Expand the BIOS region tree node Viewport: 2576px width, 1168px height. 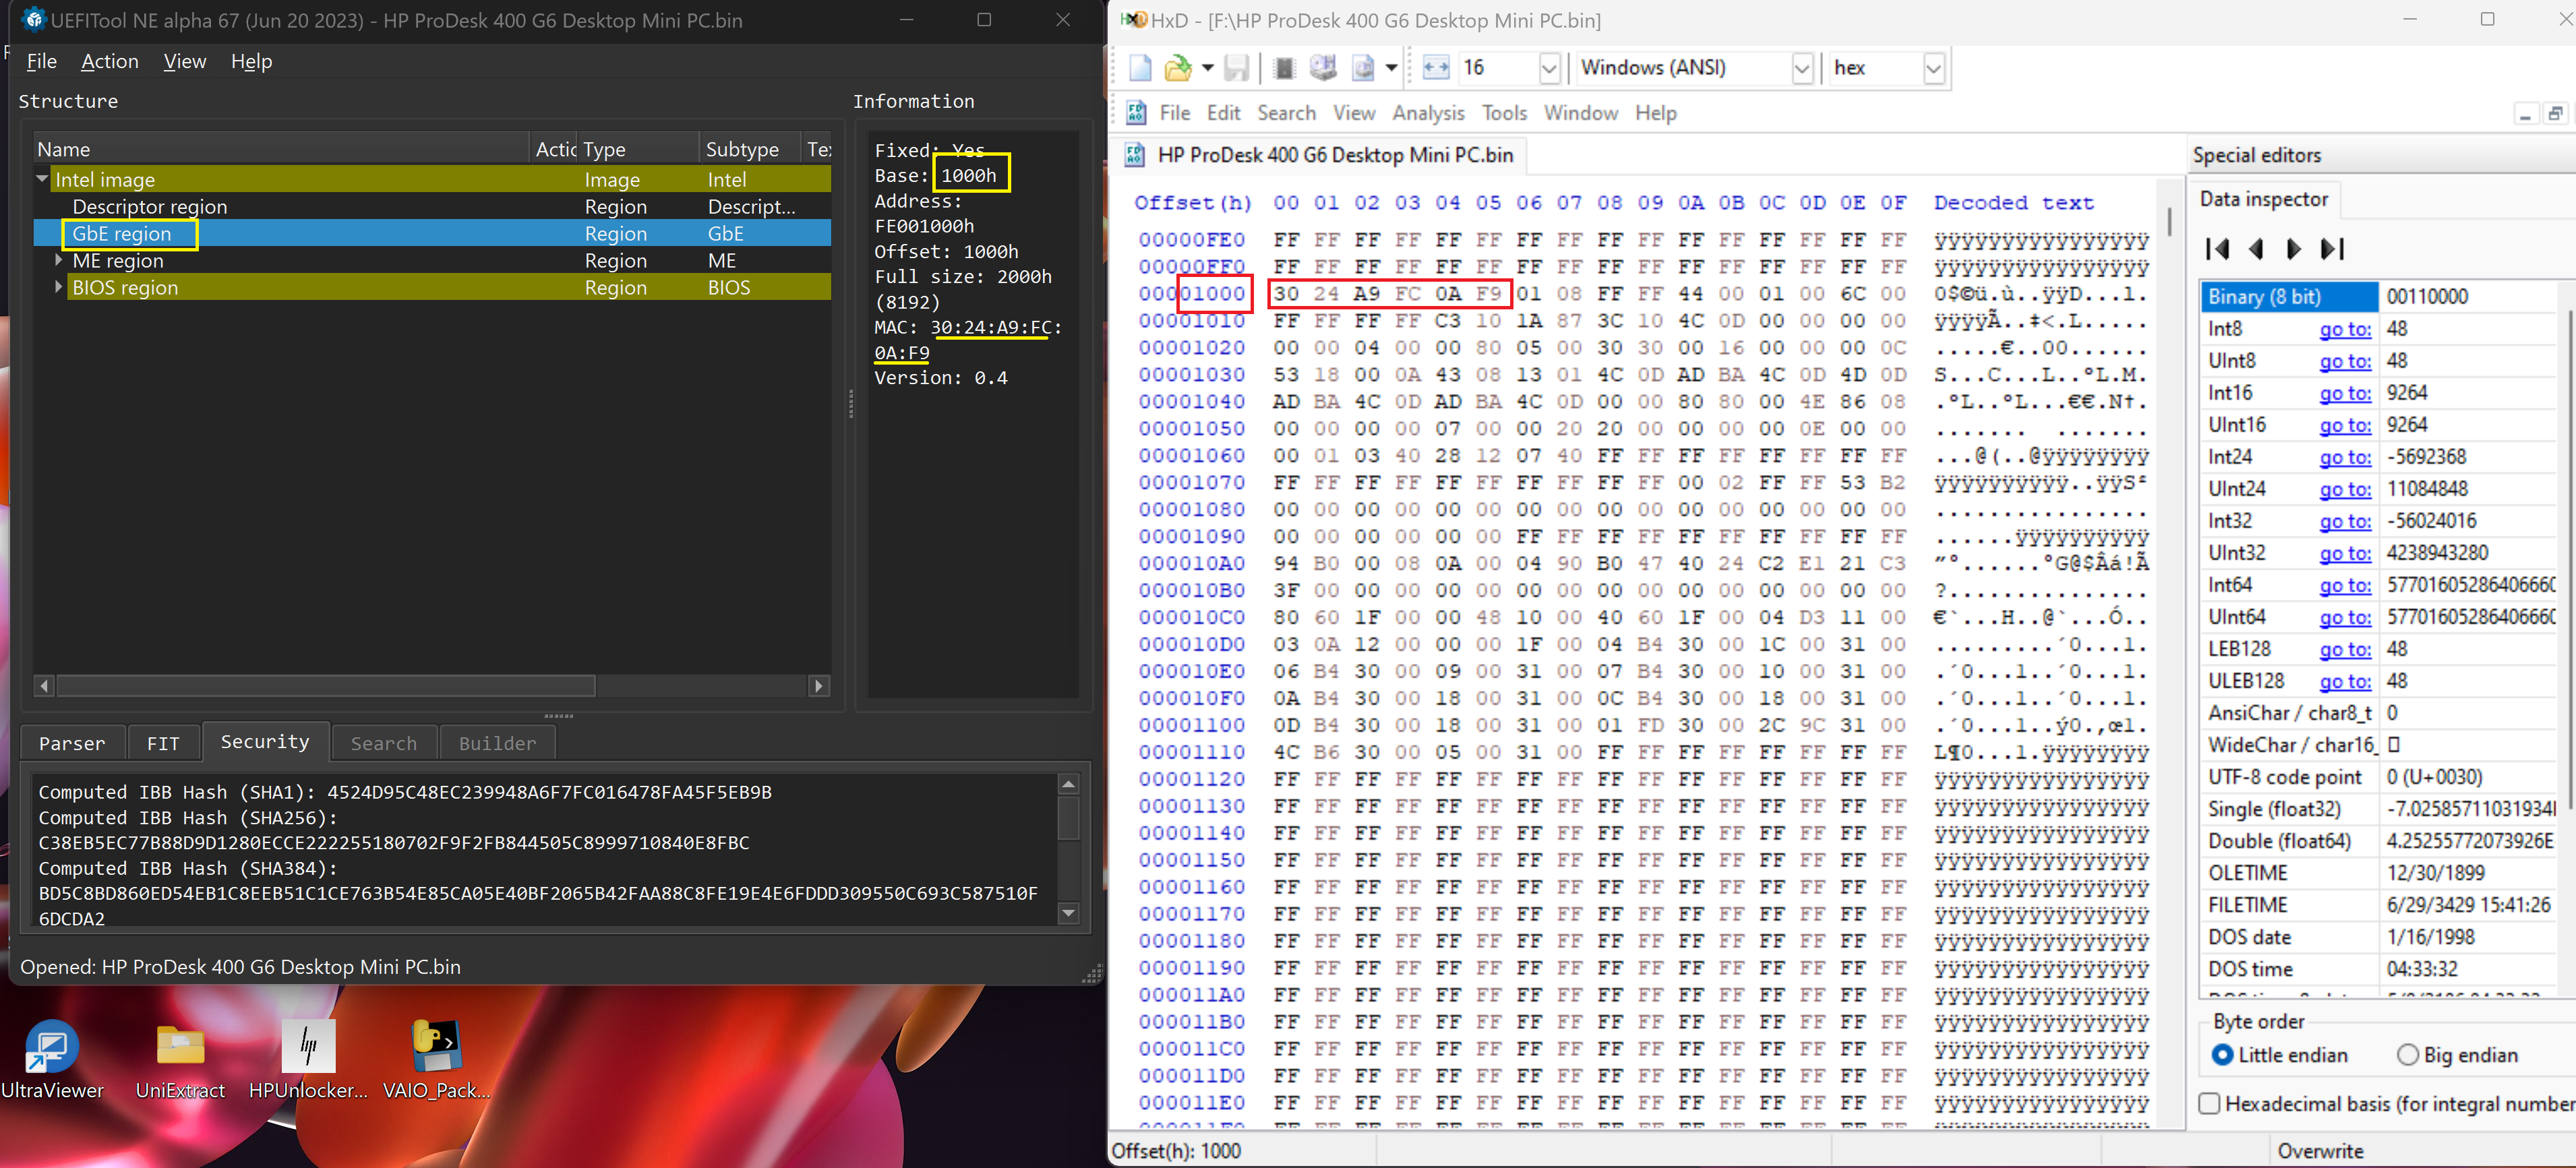tap(59, 287)
